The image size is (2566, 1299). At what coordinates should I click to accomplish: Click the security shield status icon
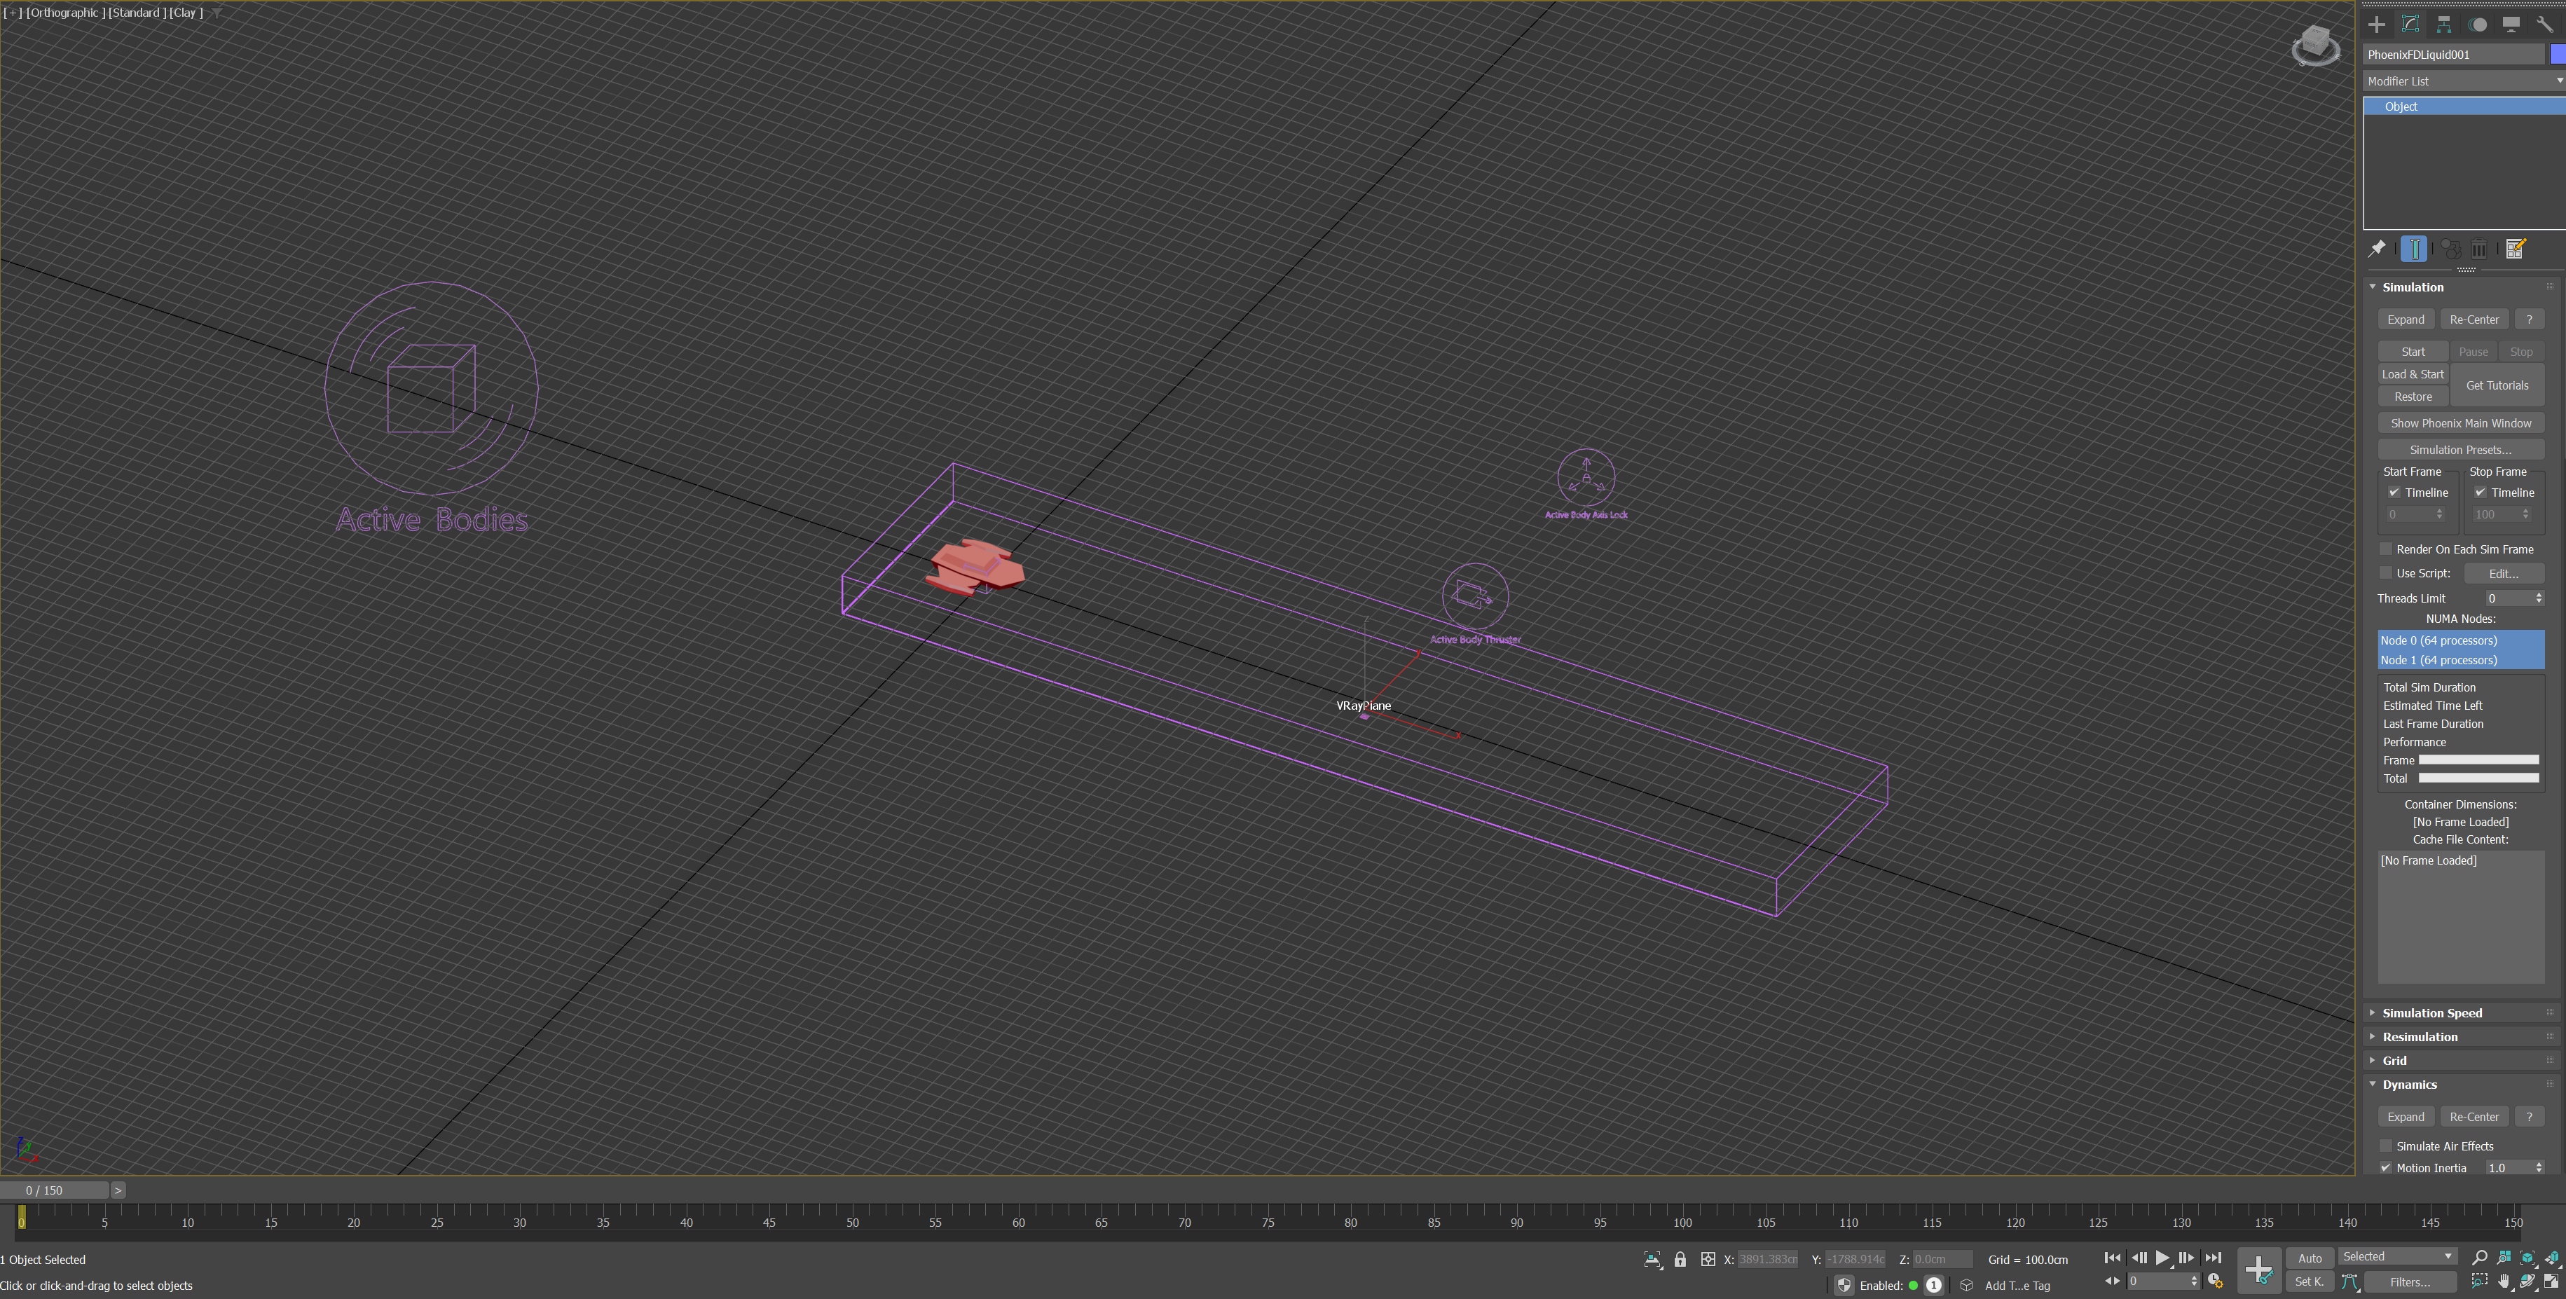[x=1845, y=1285]
